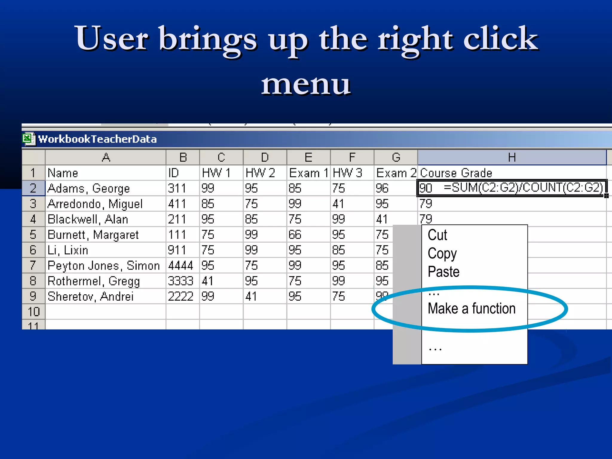The image size is (612, 459).
Task: Click the Excel workbook icon in title bar
Action: point(29,139)
